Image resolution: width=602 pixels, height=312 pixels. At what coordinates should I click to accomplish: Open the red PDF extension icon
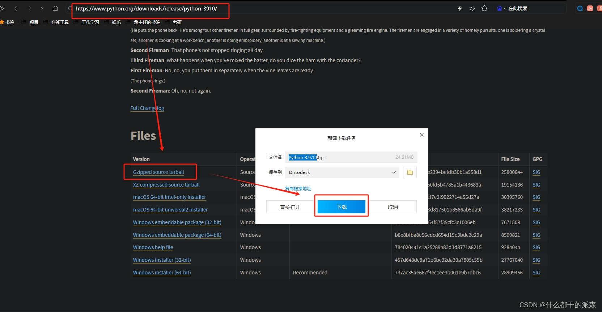[x=590, y=8]
